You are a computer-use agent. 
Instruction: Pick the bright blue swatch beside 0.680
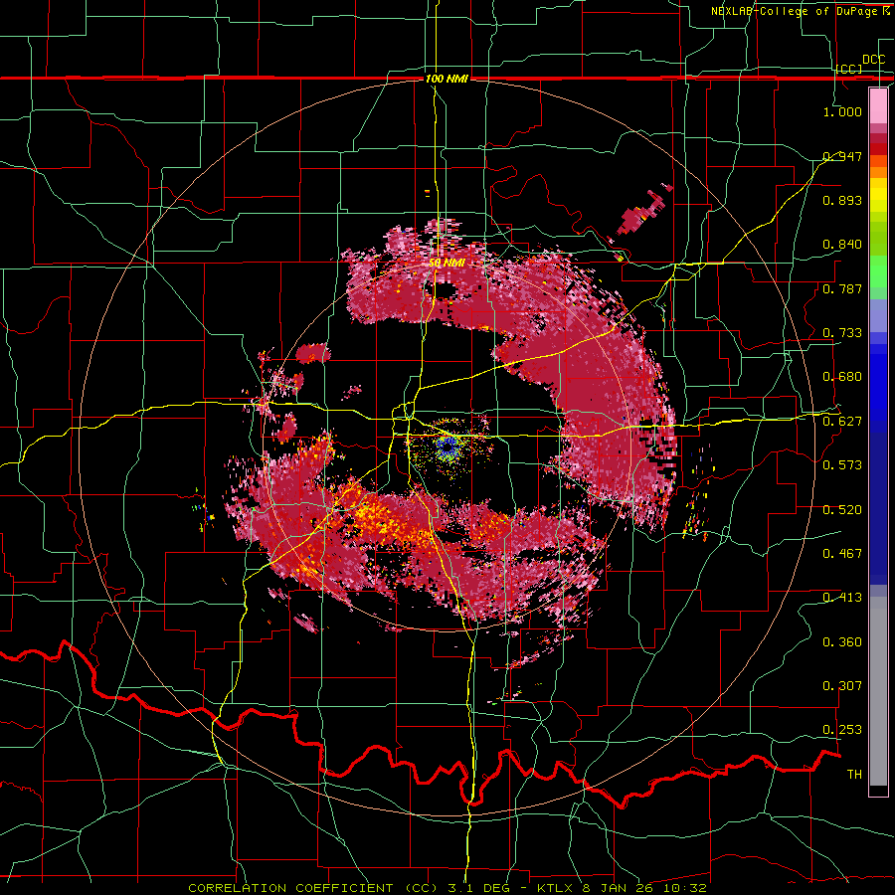tap(878, 380)
